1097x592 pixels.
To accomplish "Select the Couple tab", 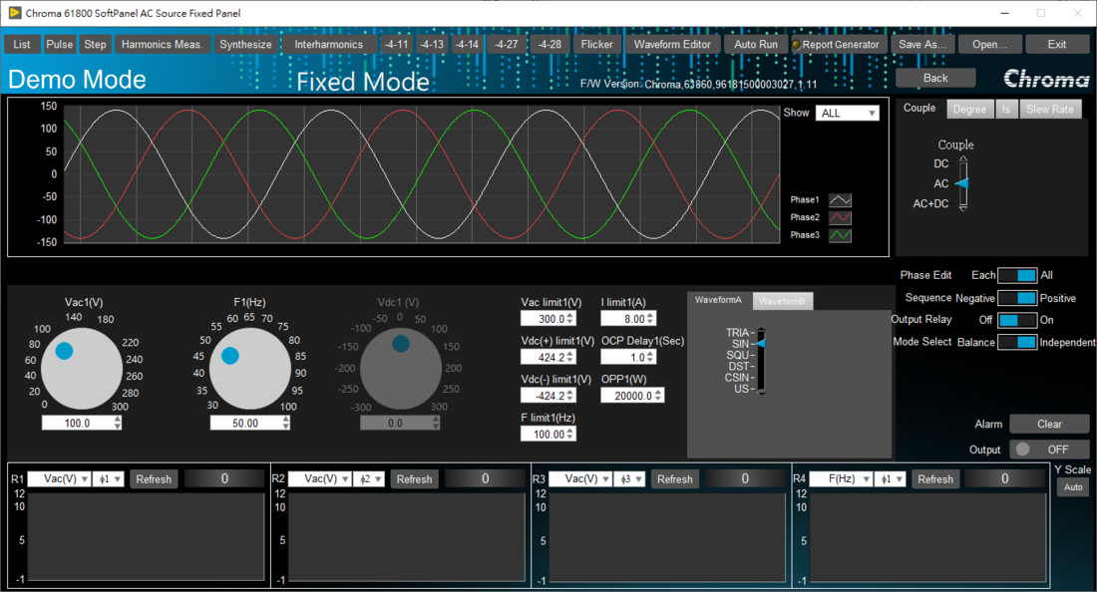I will pos(919,108).
